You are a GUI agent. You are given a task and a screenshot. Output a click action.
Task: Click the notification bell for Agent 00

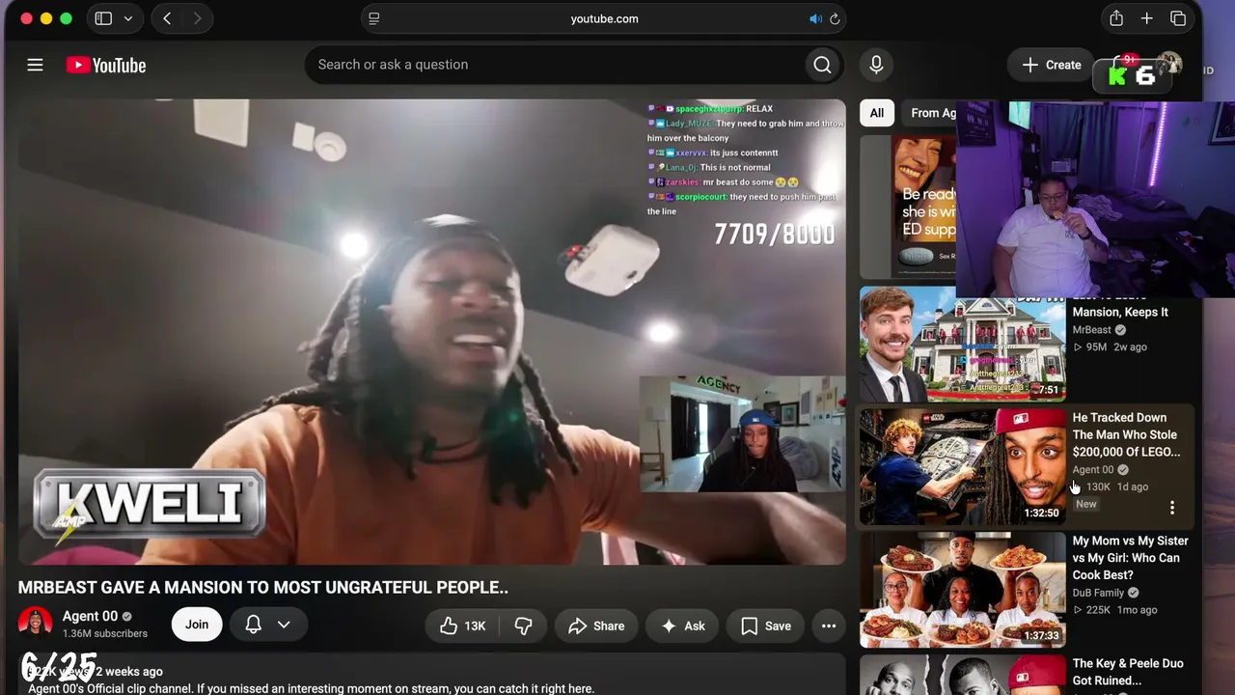pyautogui.click(x=253, y=625)
